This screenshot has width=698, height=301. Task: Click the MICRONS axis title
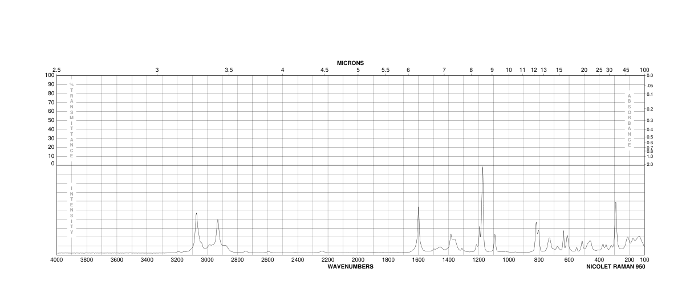point(350,63)
